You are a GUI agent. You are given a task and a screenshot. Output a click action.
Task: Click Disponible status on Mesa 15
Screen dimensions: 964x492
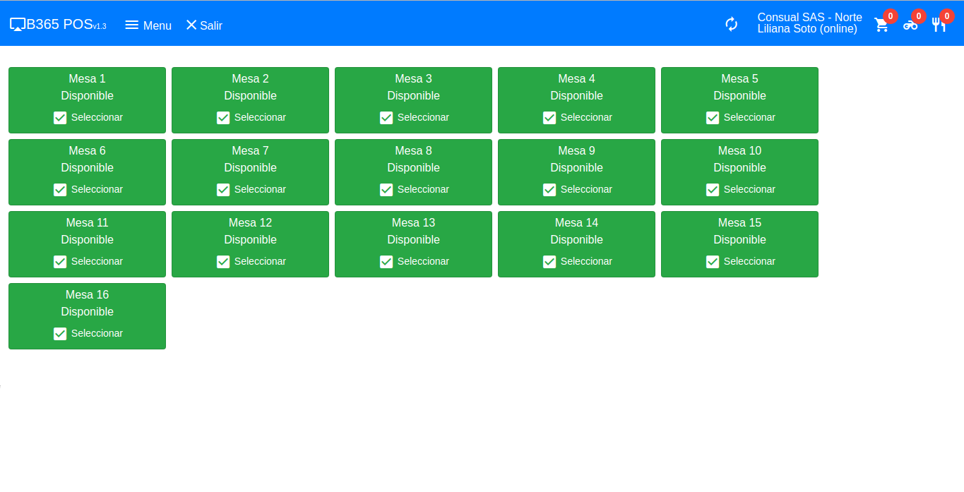click(740, 240)
